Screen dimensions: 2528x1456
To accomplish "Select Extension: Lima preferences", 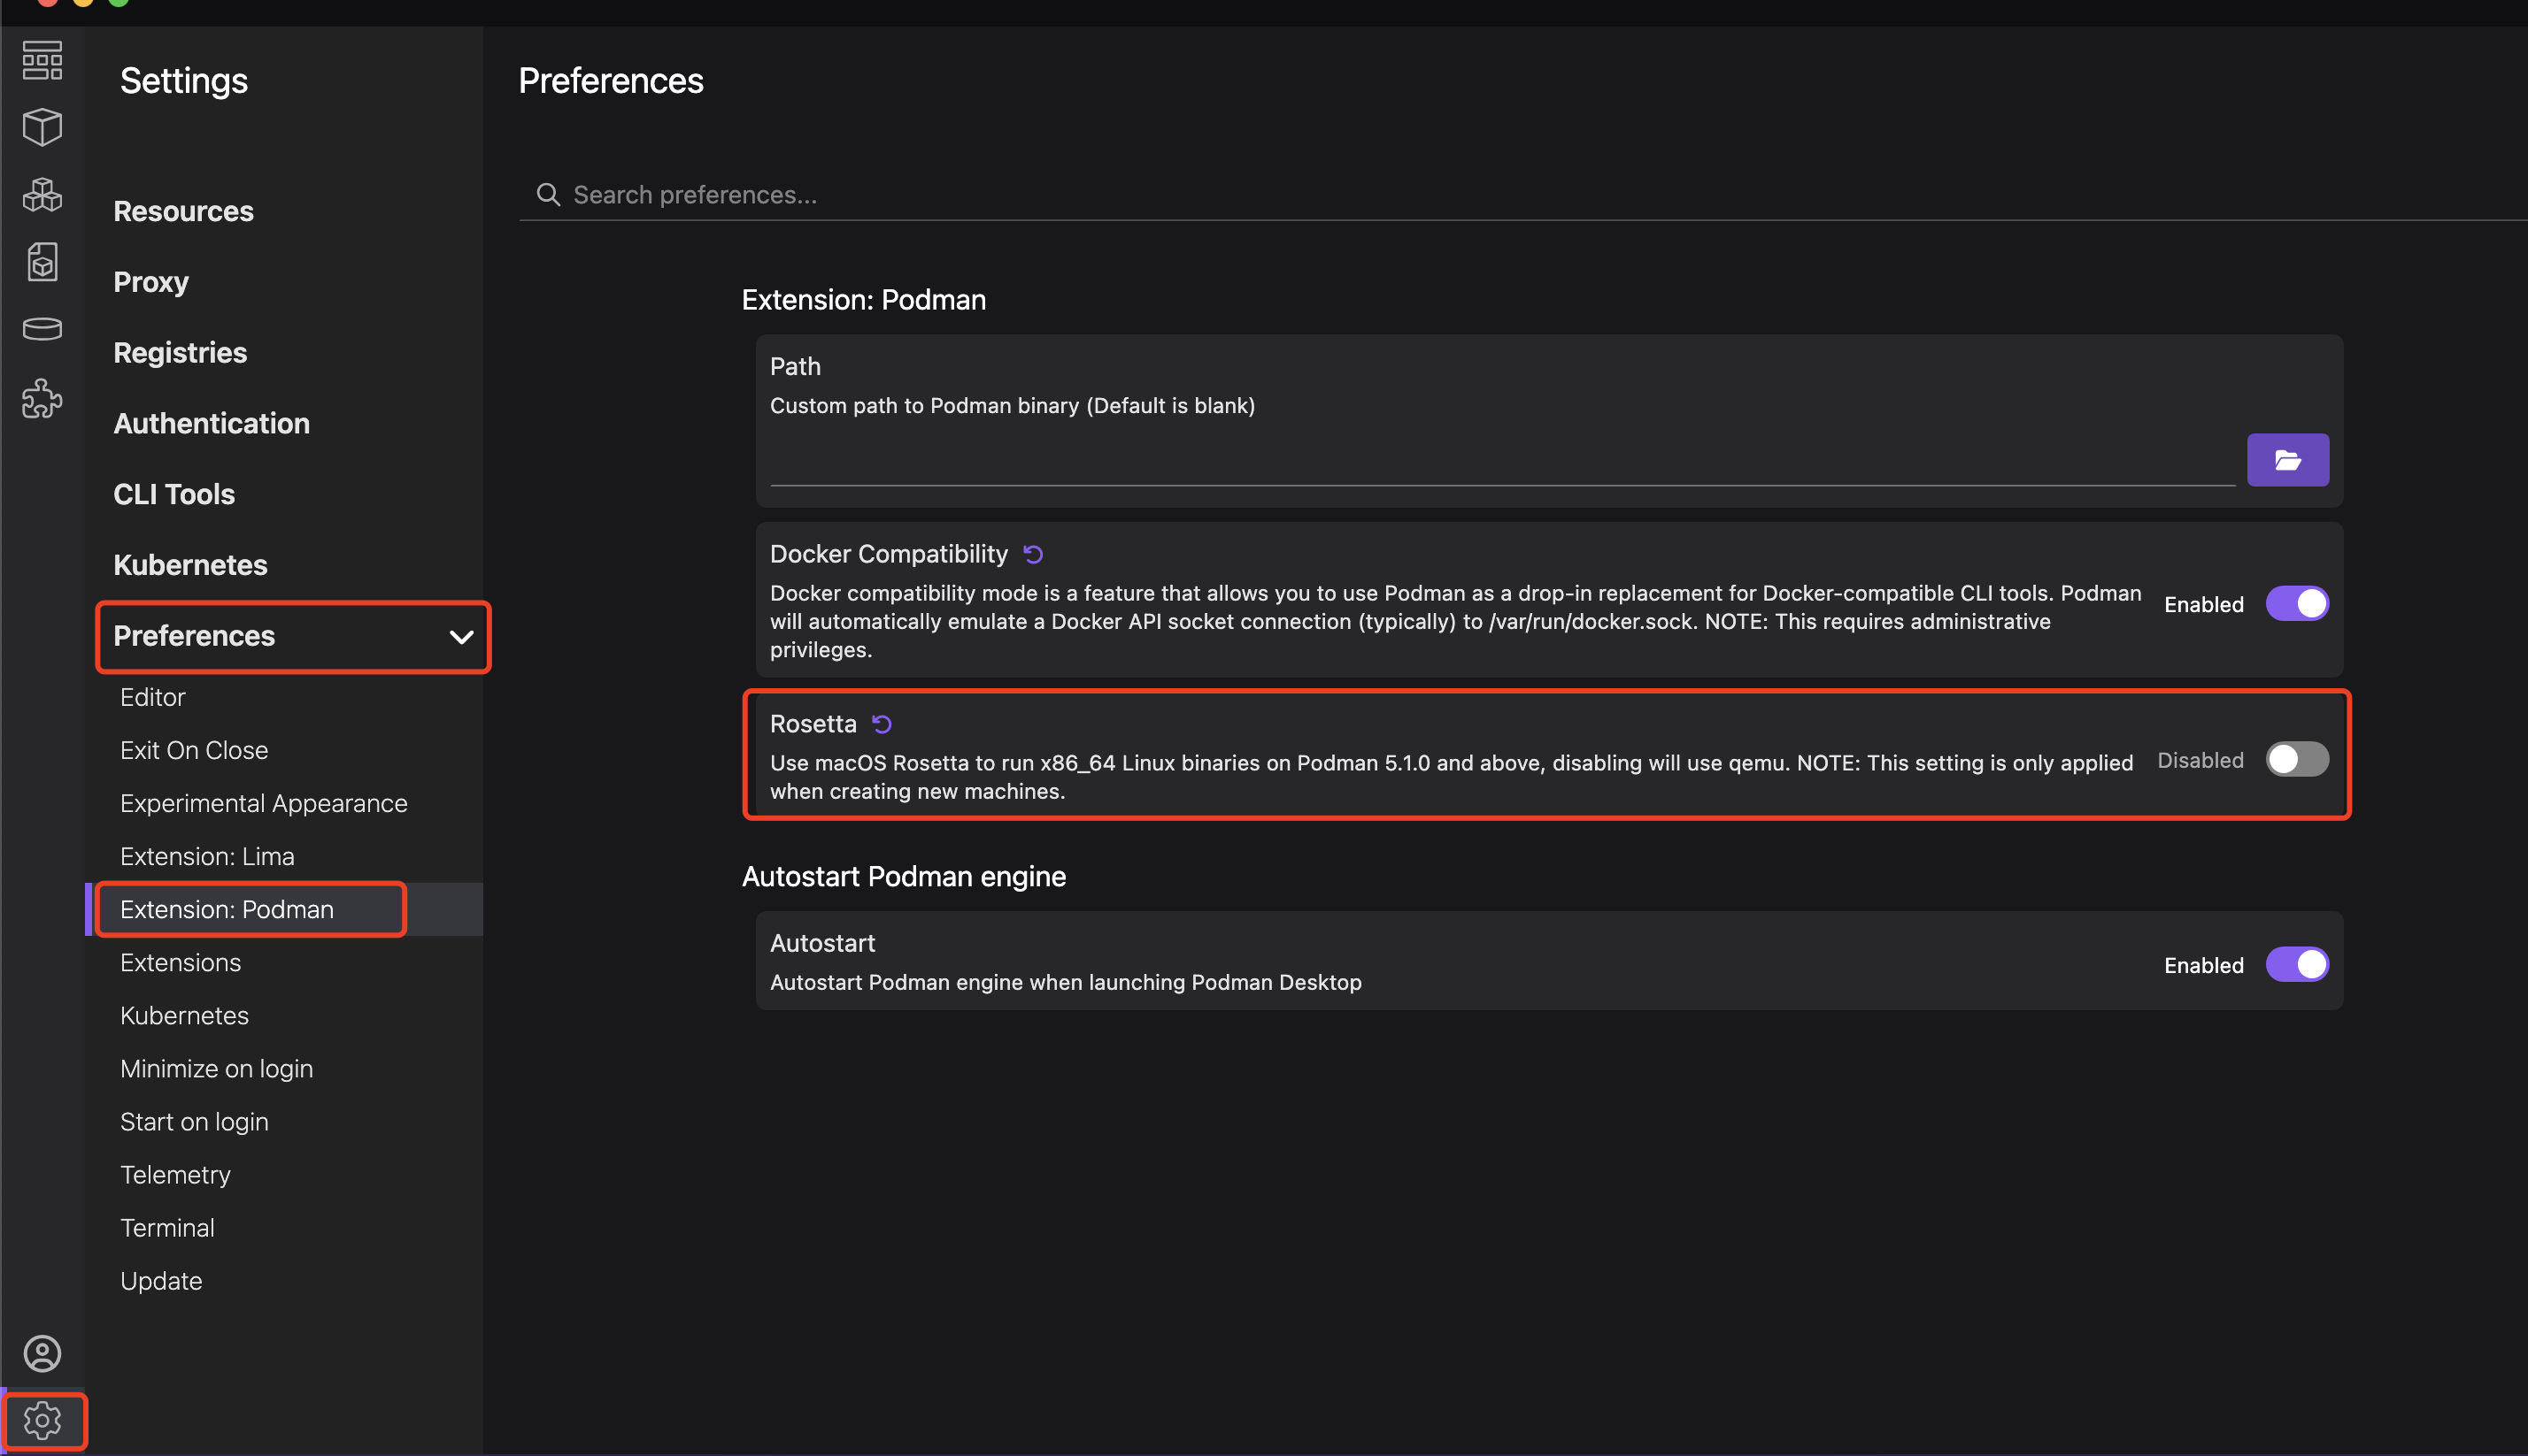I will (207, 856).
